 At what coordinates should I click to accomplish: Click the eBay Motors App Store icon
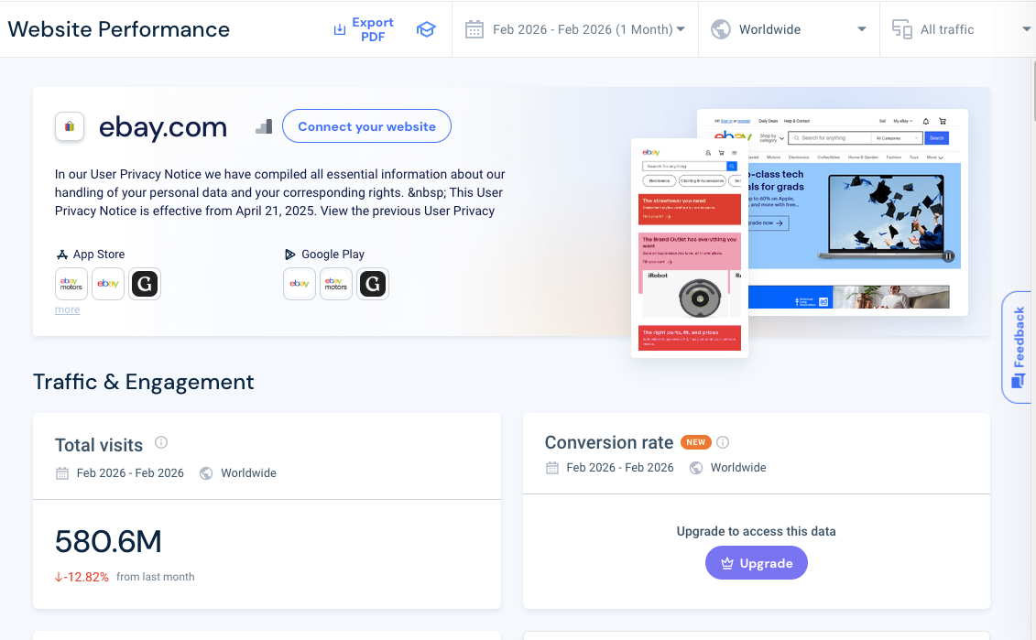[71, 285]
